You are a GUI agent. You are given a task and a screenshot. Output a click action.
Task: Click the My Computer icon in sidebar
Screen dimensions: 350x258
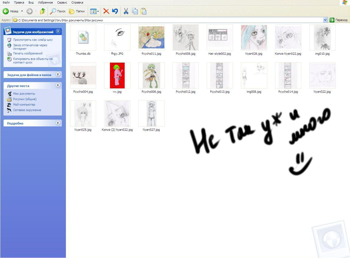click(x=9, y=105)
